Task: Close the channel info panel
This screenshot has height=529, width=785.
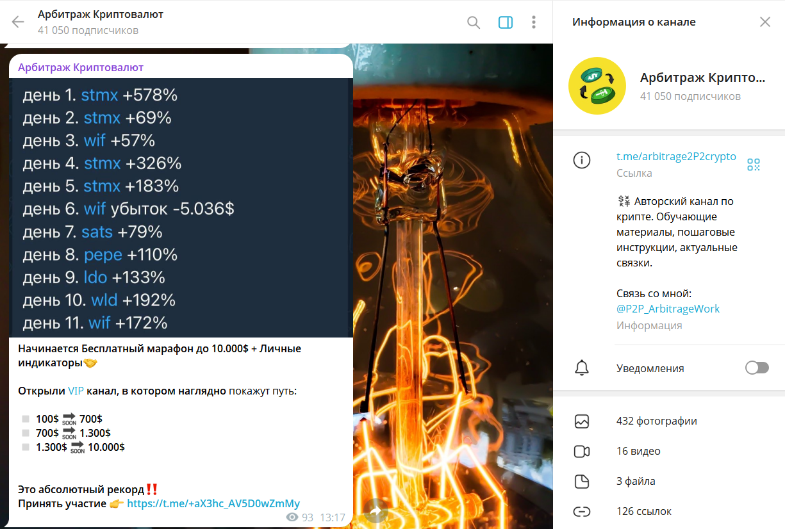Action: coord(765,22)
